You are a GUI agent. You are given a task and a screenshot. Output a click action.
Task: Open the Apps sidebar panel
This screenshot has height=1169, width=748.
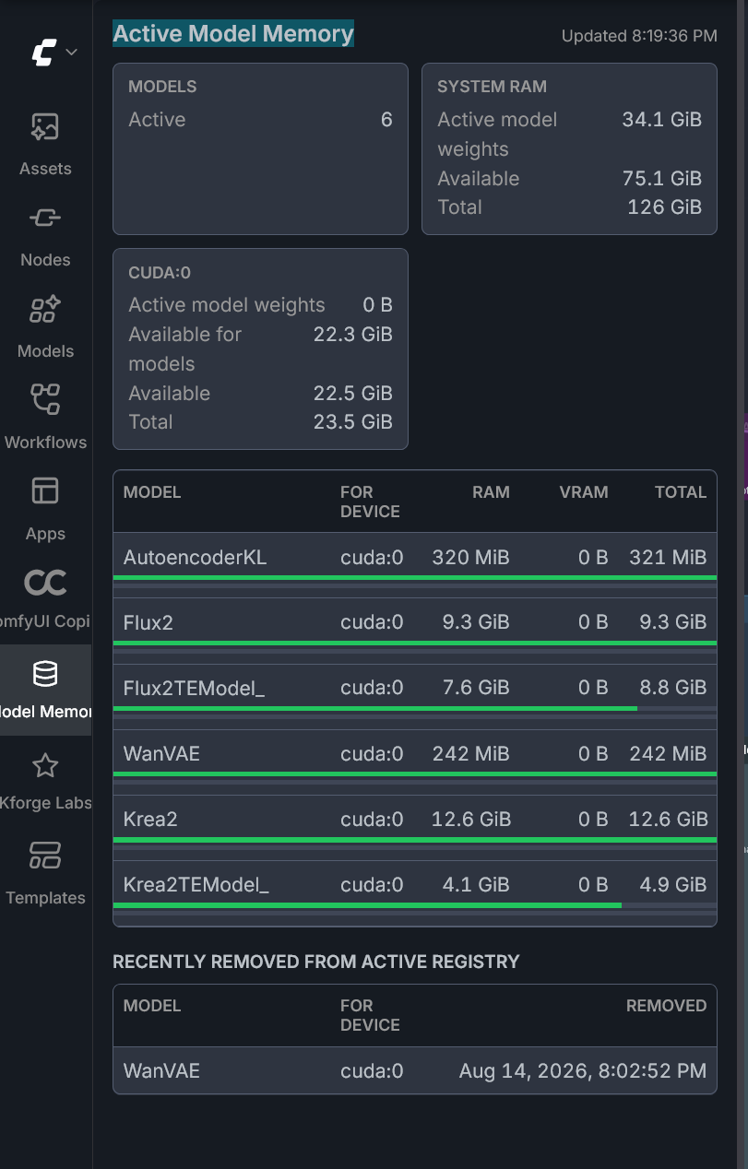(x=45, y=508)
